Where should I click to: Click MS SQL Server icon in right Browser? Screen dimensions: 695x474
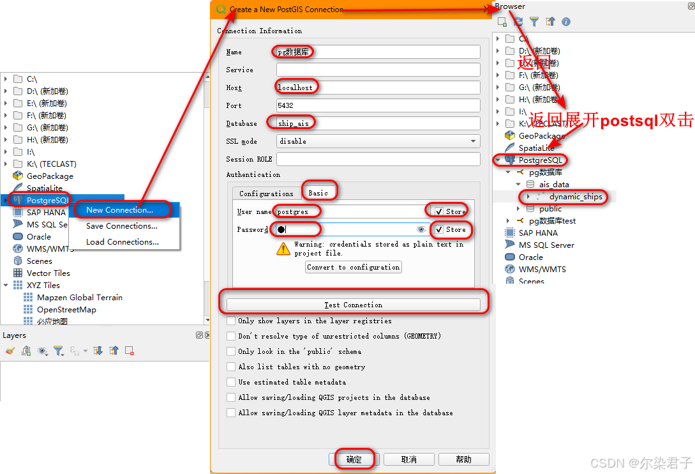[x=510, y=245]
